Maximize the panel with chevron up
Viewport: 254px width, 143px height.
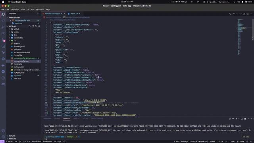tap(248, 119)
